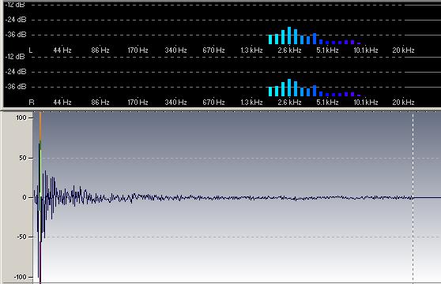Click the -36 dB label of R spectrum
Viewport: 441px width, 284px height.
[16, 87]
